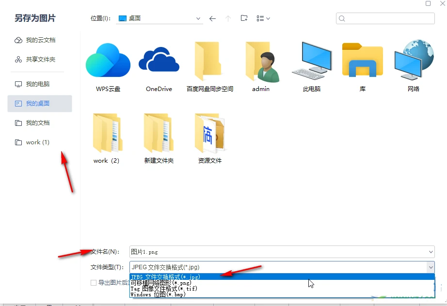
Task: Click the search input box
Action: click(385, 19)
